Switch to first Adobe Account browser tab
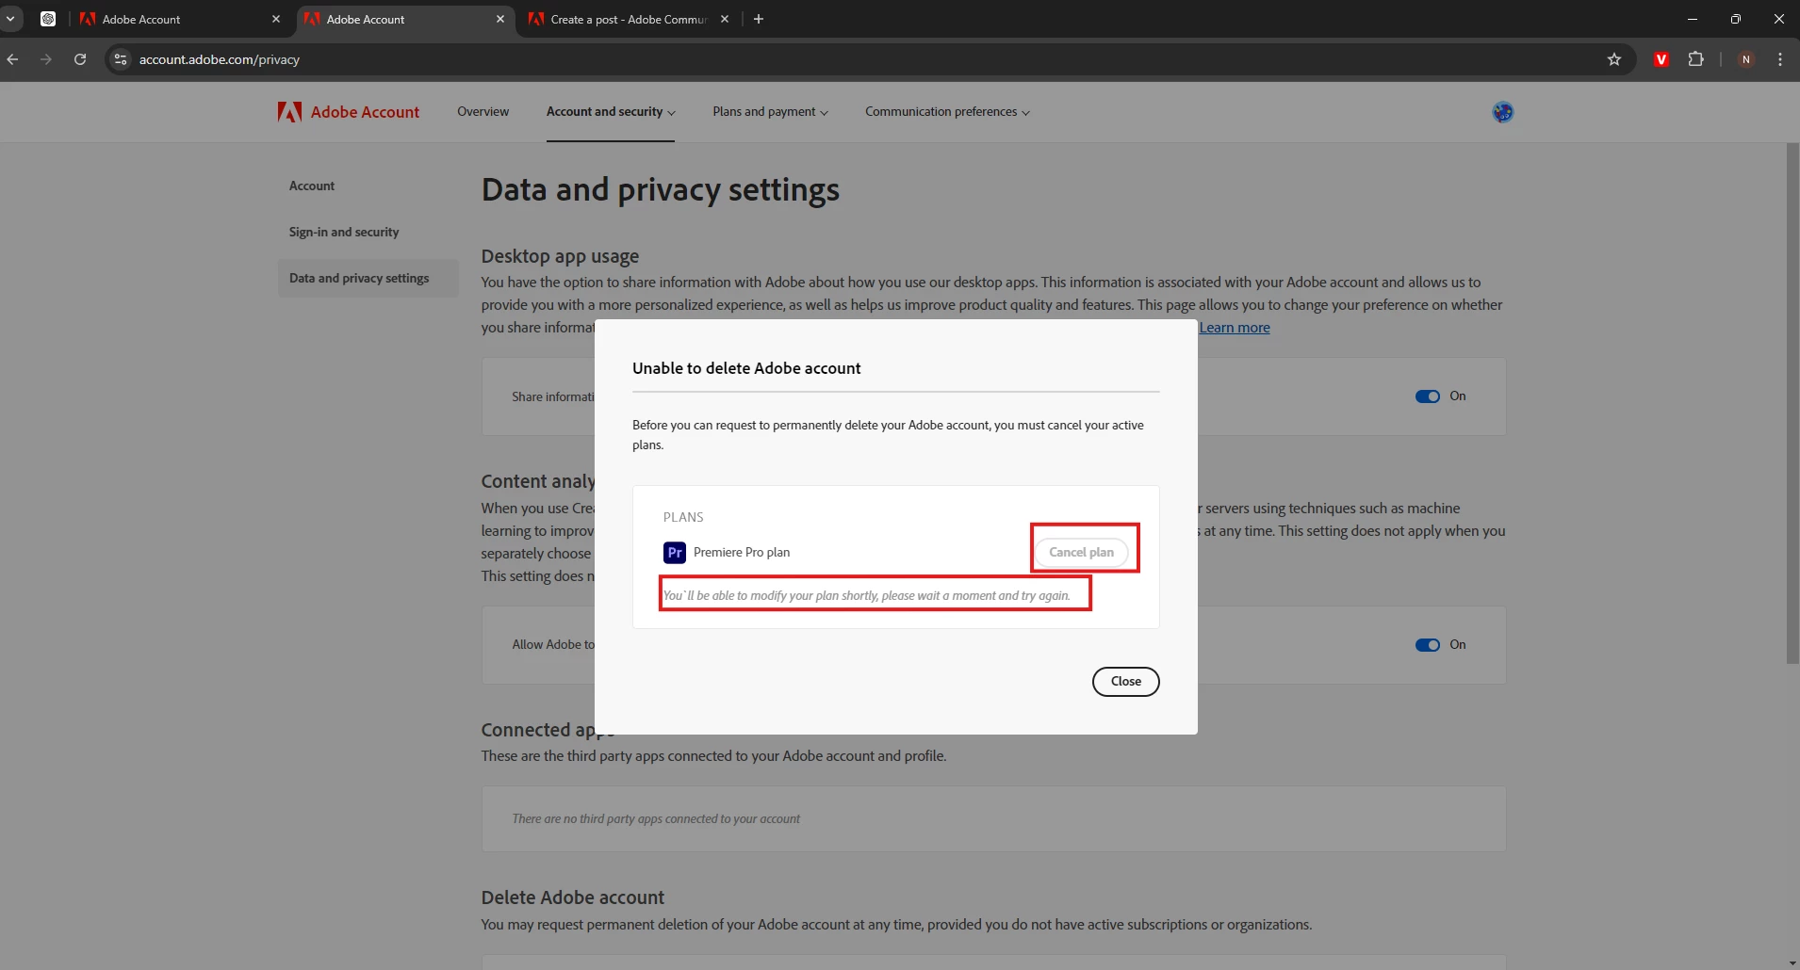 (x=179, y=19)
